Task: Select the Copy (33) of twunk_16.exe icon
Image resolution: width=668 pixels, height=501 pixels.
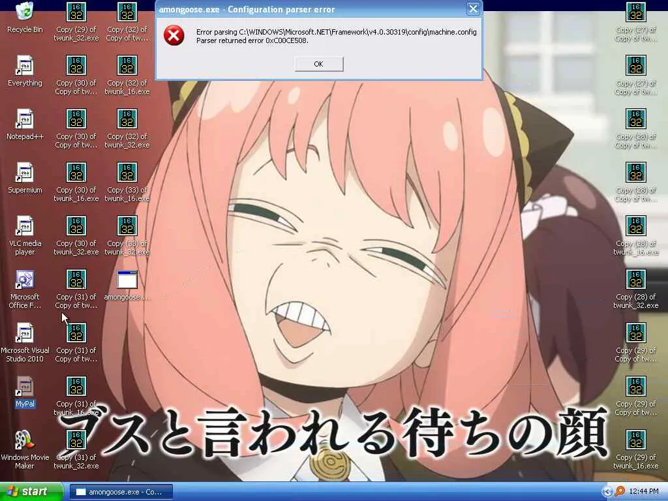Action: point(127,182)
